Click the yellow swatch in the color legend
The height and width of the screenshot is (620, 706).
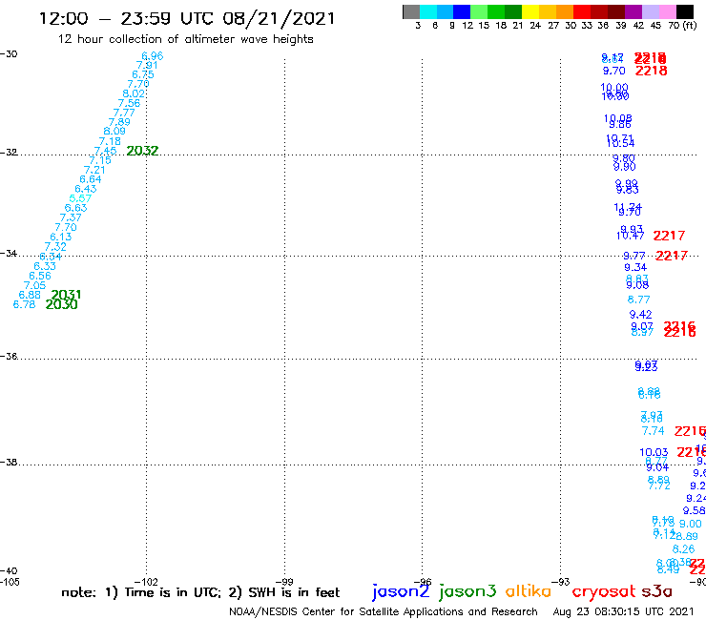pyautogui.click(x=530, y=11)
